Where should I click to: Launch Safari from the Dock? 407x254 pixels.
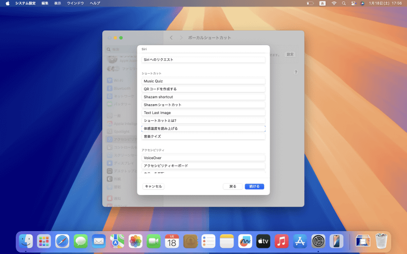62,241
